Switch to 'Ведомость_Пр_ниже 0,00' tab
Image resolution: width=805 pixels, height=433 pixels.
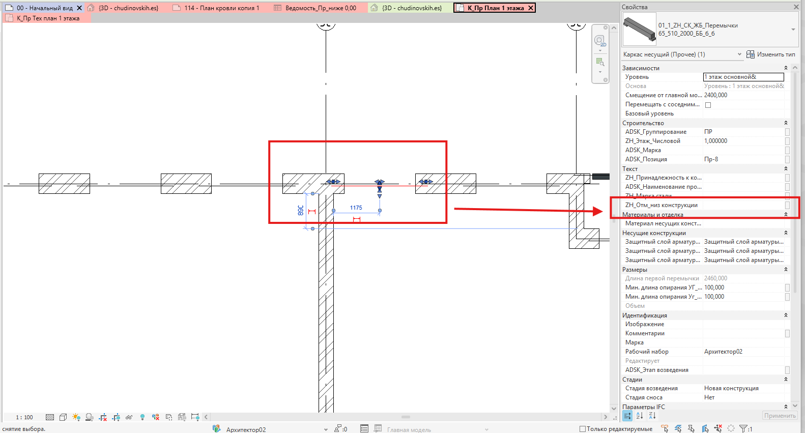pos(315,8)
